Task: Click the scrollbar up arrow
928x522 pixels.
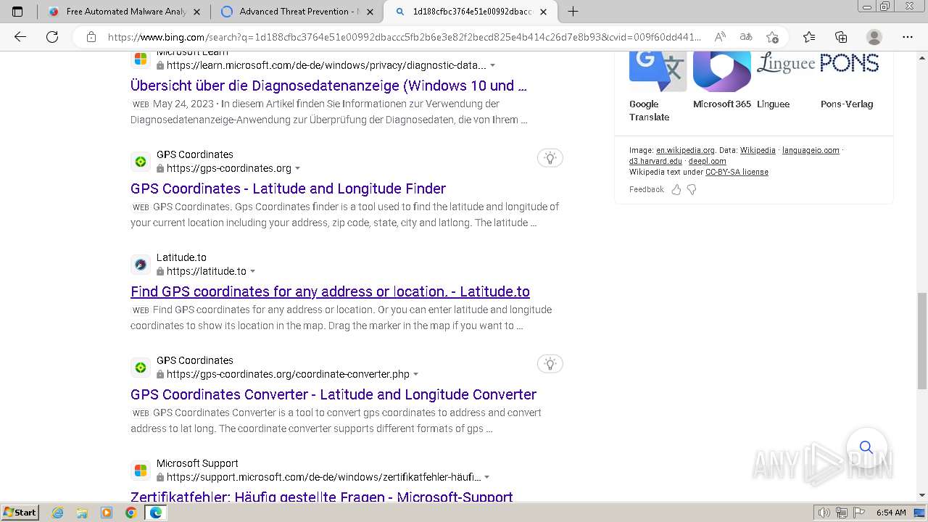Action: 921,57
